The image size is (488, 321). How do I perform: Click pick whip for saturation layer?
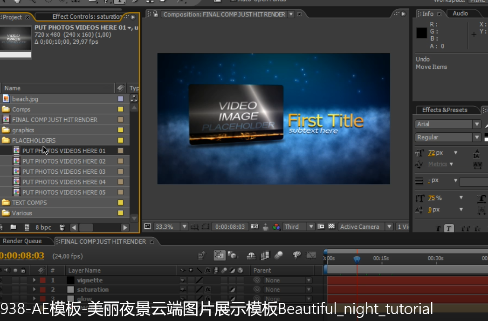[x=257, y=290]
